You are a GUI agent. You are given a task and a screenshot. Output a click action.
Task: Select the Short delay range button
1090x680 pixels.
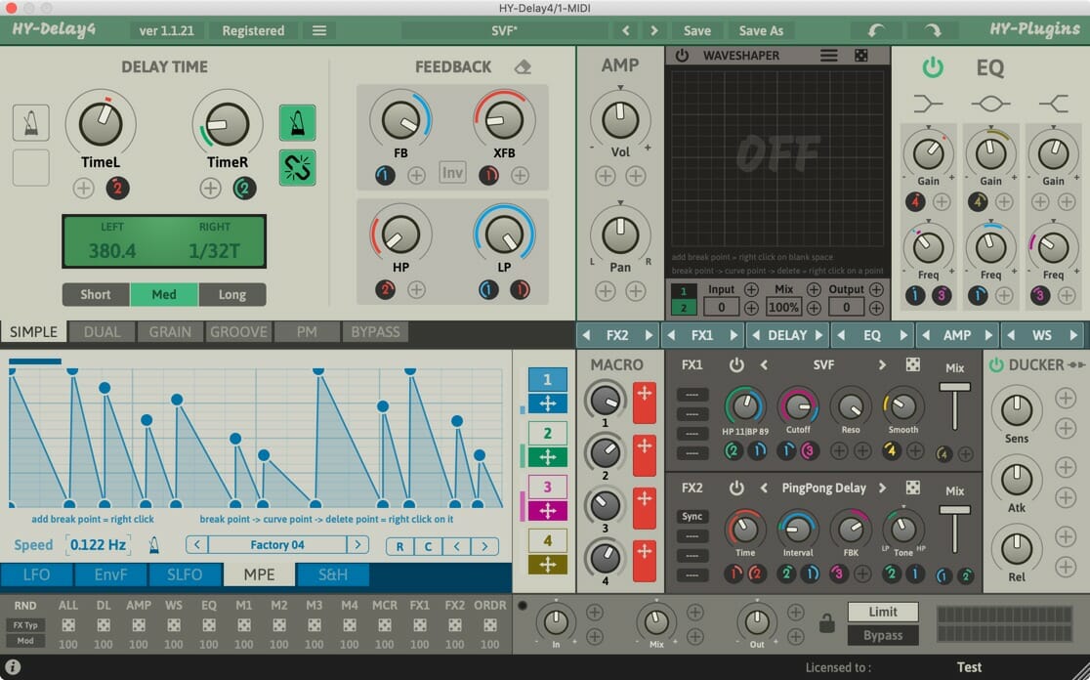click(96, 294)
